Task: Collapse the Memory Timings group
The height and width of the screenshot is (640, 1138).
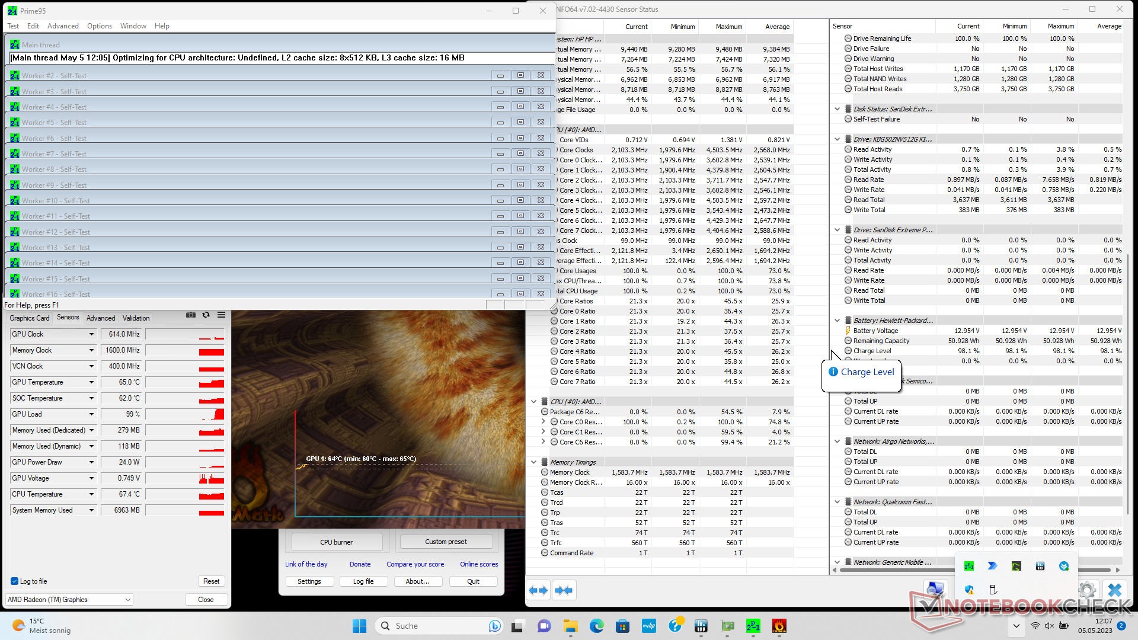Action: pos(533,462)
